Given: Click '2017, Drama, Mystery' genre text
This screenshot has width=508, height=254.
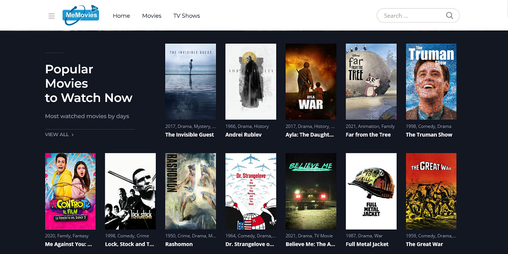Looking at the screenshot, I should pyautogui.click(x=190, y=126).
